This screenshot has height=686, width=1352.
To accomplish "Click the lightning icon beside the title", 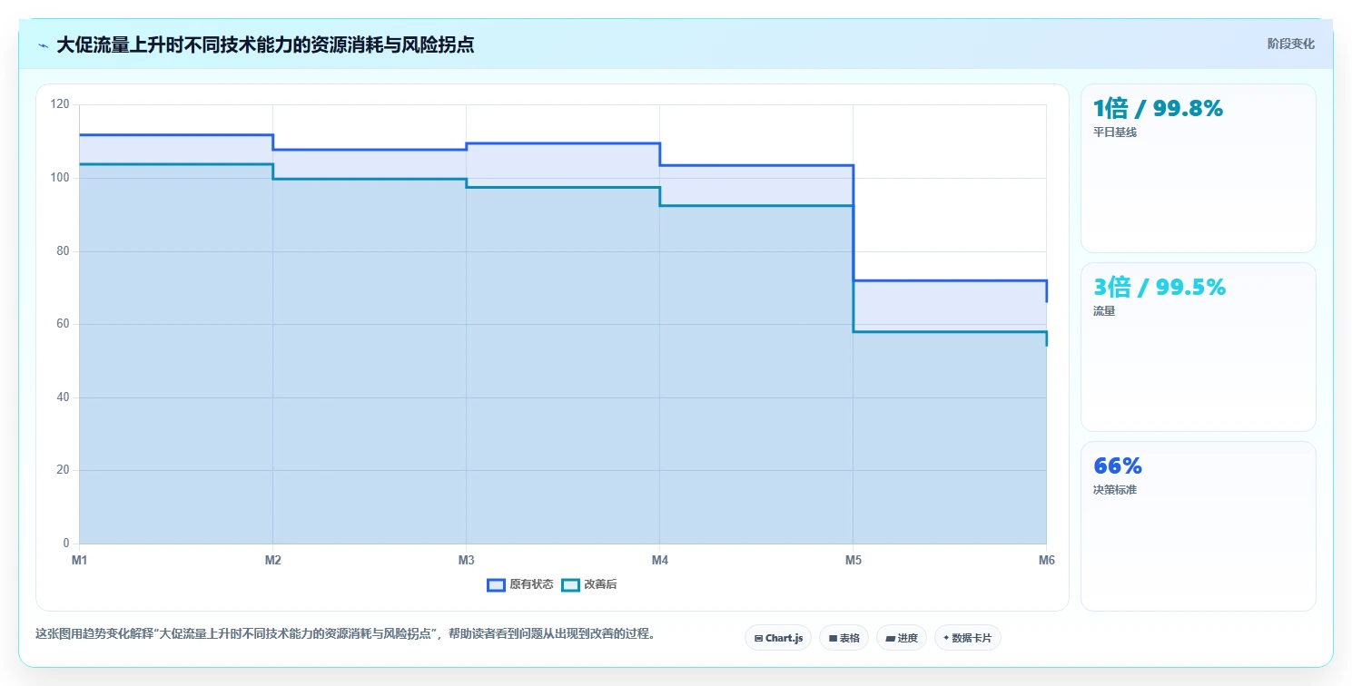I will [43, 45].
